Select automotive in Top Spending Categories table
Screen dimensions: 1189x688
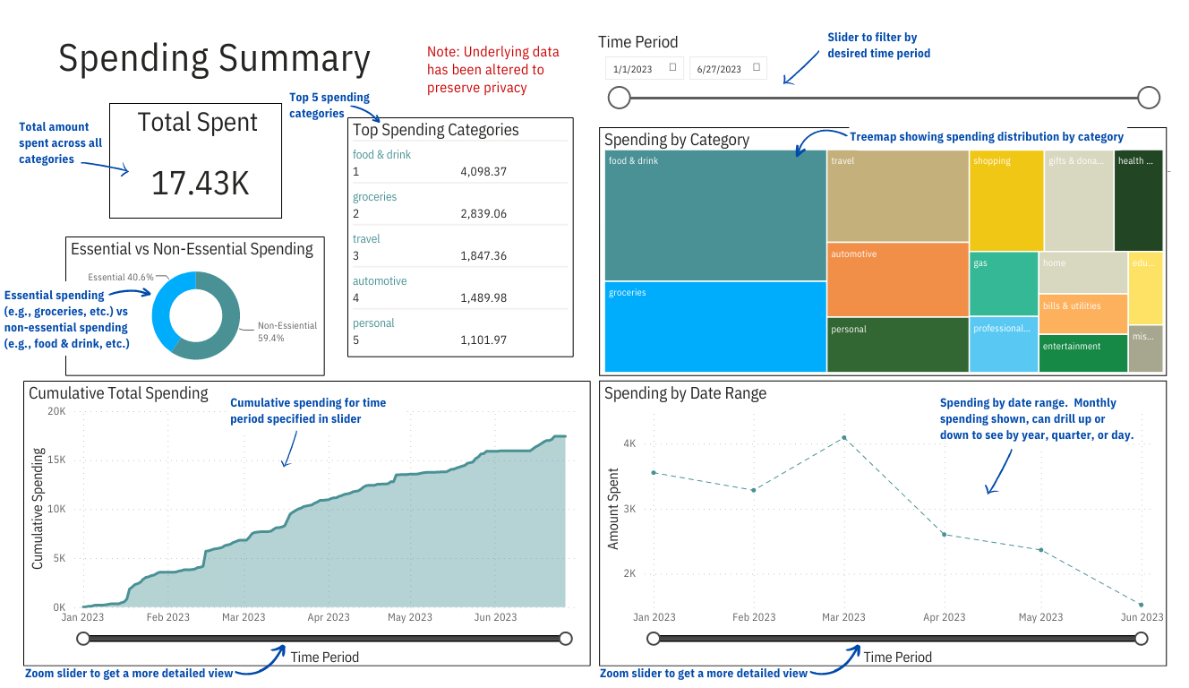click(x=380, y=280)
